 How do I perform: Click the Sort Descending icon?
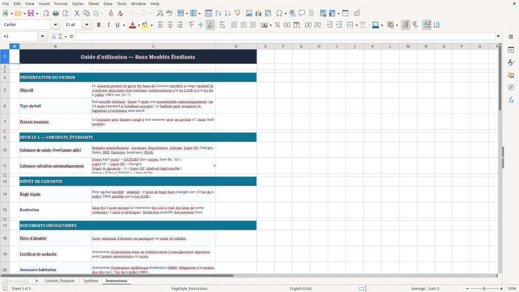pyautogui.click(x=227, y=13)
